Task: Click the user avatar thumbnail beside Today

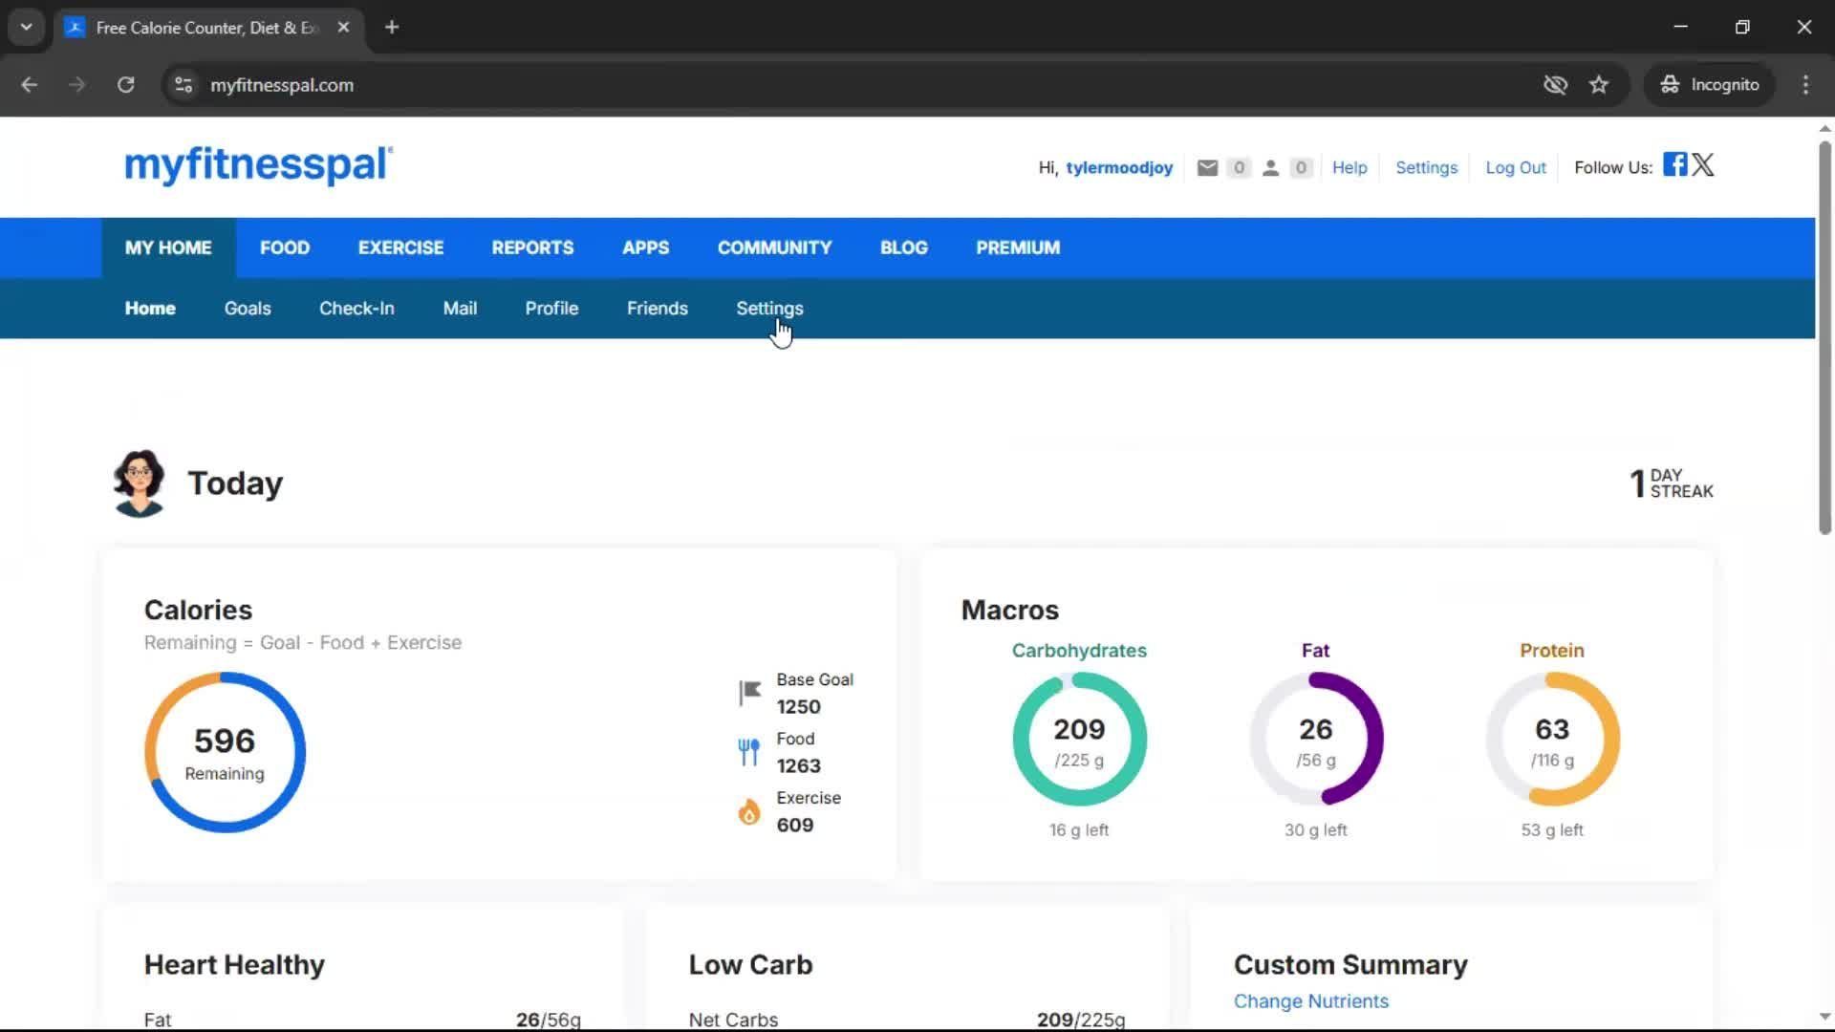Action: pyautogui.click(x=140, y=484)
